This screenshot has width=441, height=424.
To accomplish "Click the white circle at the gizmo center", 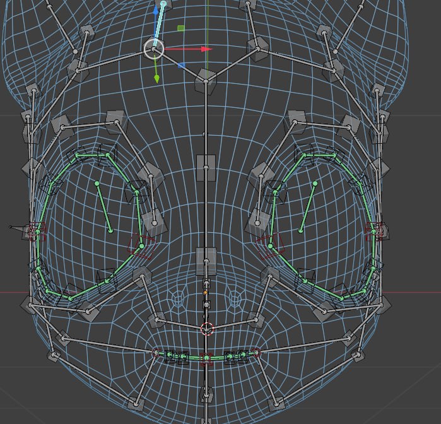I will coord(153,49).
